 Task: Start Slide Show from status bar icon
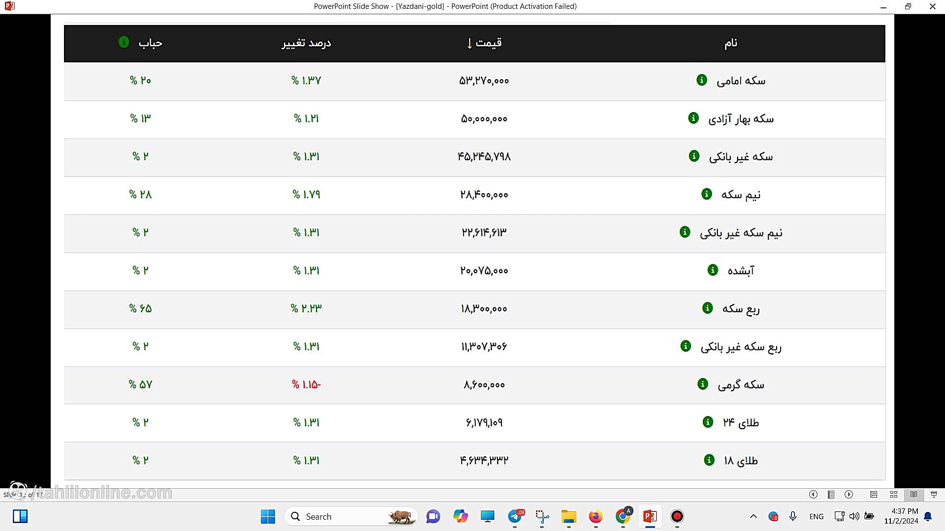934,495
